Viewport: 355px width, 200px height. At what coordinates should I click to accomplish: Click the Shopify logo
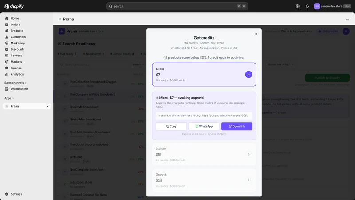click(x=14, y=6)
